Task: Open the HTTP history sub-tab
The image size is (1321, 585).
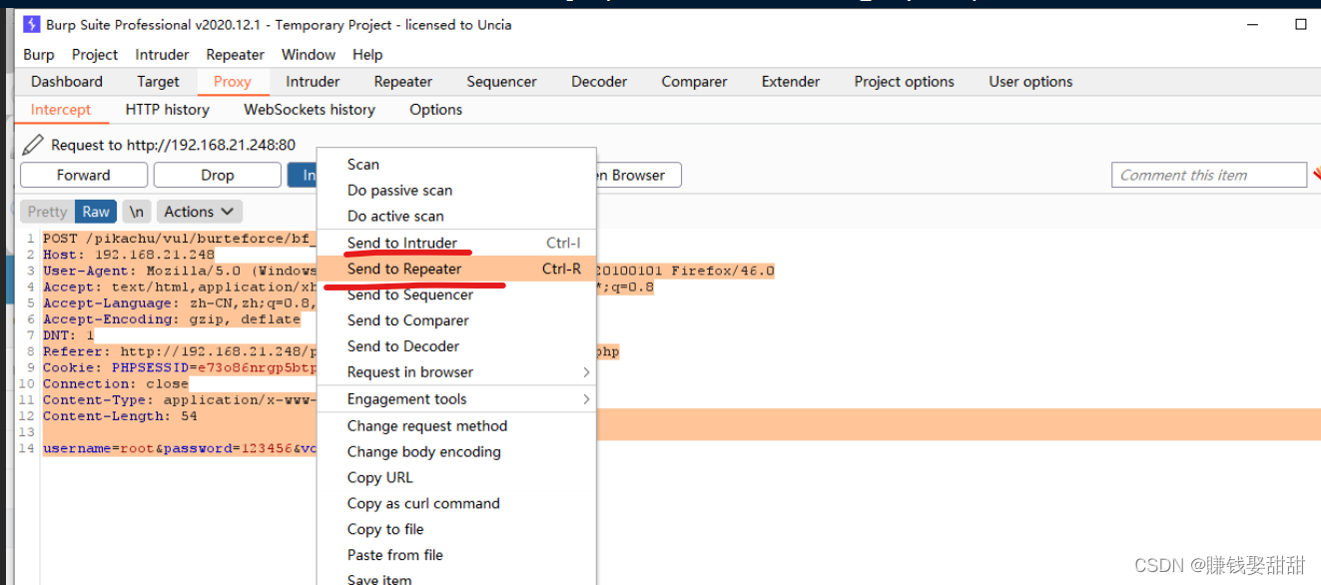Action: click(168, 110)
